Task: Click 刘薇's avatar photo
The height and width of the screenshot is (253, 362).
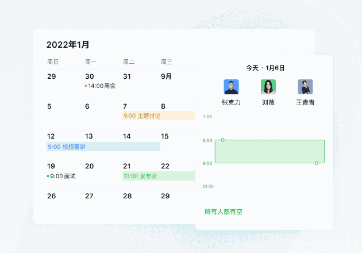Action: 268,87
